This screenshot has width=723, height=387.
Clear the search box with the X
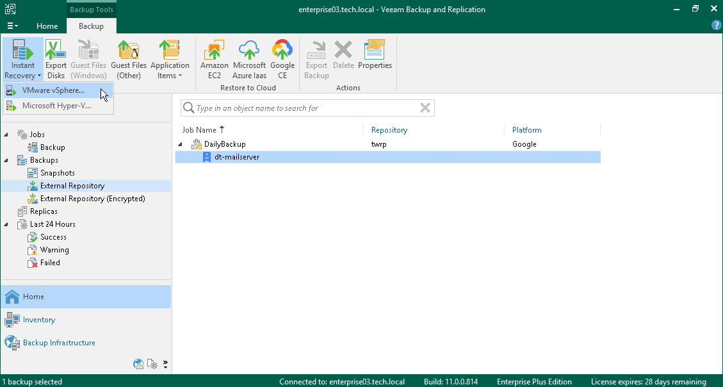tap(425, 108)
